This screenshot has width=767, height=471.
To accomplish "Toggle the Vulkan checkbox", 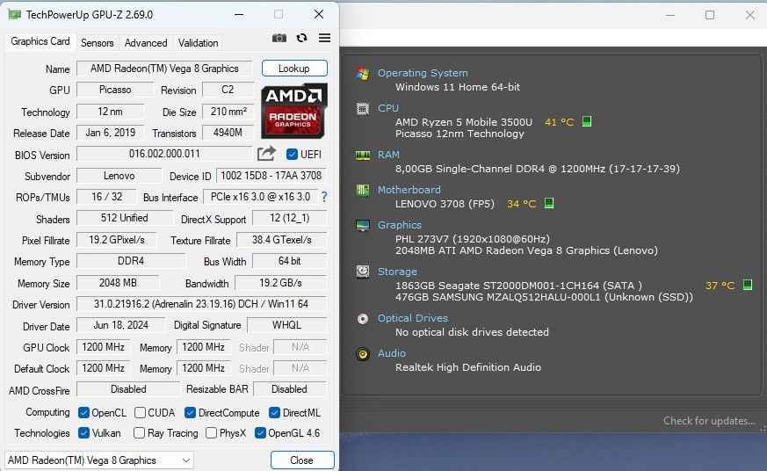I will click(83, 433).
